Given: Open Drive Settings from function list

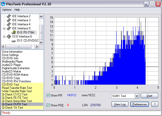Looking at the screenshot, I should [10, 55].
